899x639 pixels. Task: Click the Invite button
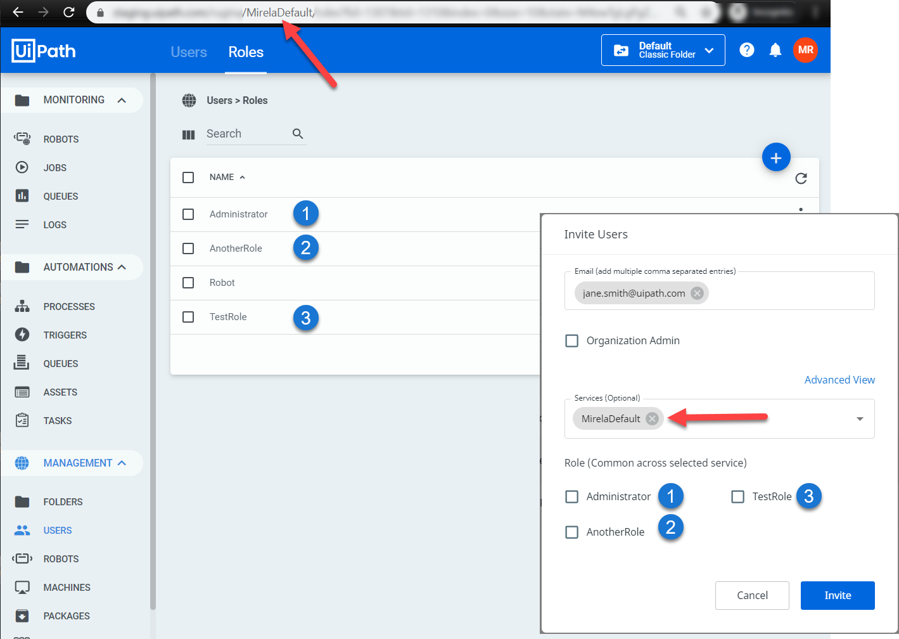point(838,595)
